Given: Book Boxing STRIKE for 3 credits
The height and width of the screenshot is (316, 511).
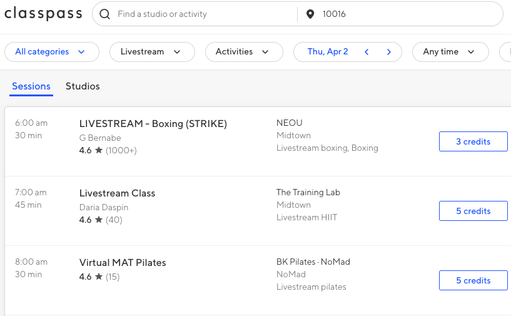Looking at the screenshot, I should [473, 141].
